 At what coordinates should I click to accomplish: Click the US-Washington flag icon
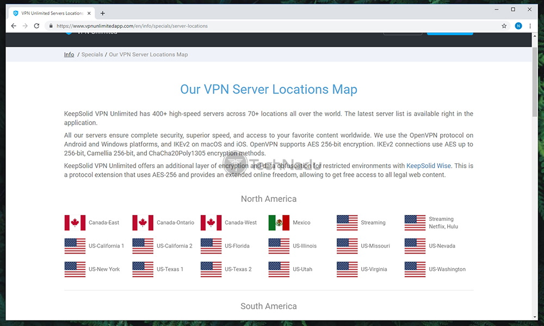pos(415,269)
